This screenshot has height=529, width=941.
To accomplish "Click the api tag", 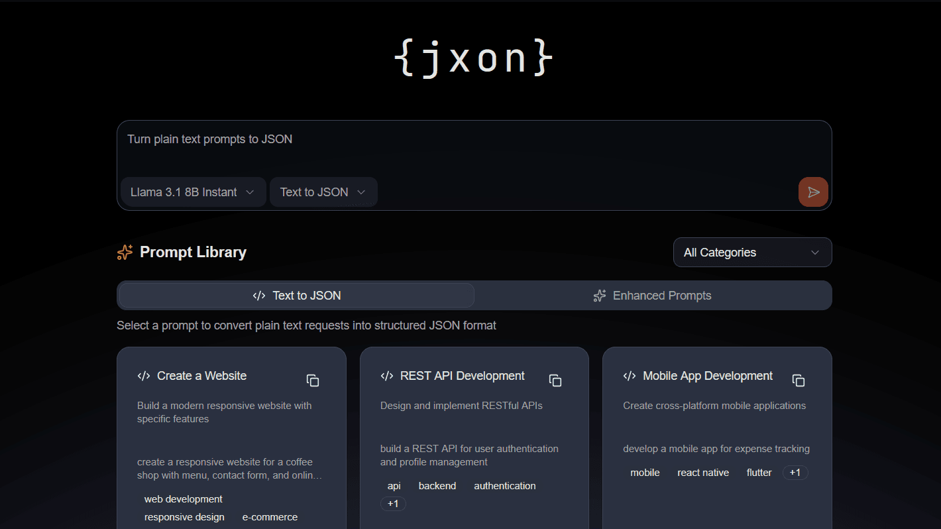I will (394, 486).
